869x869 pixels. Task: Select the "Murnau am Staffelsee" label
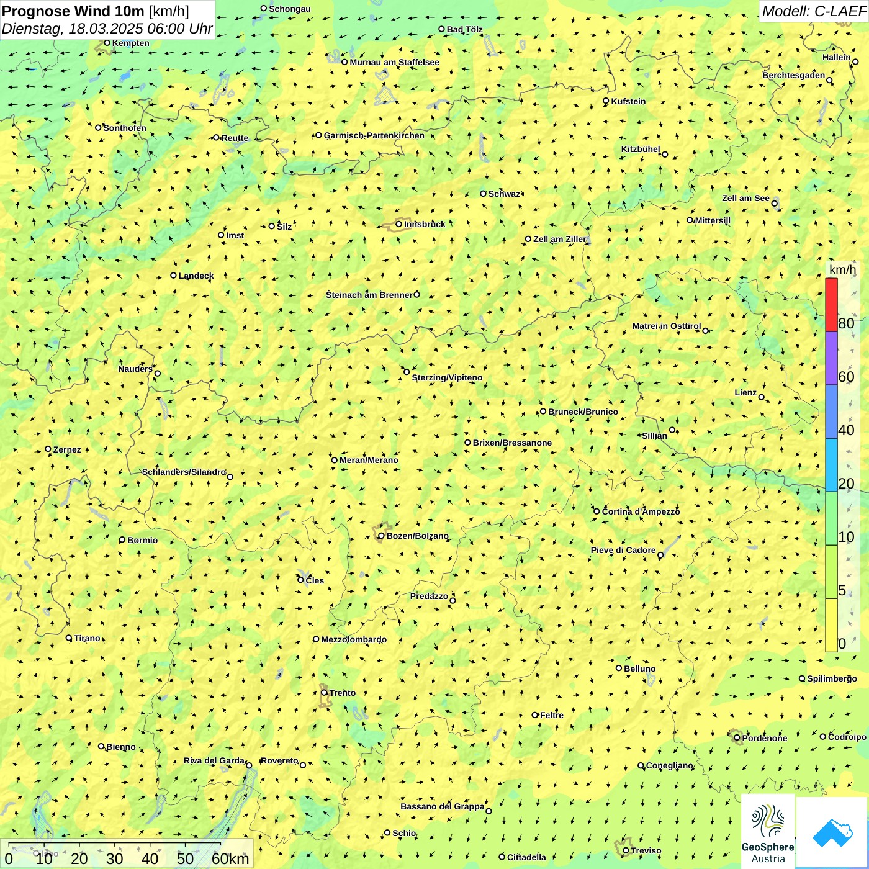coord(395,62)
